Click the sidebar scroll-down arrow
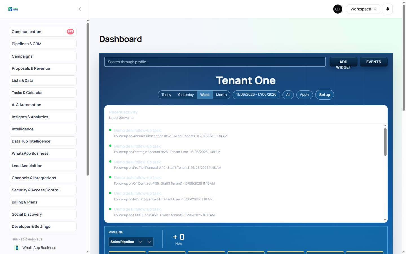The image size is (406, 254). (88, 251)
